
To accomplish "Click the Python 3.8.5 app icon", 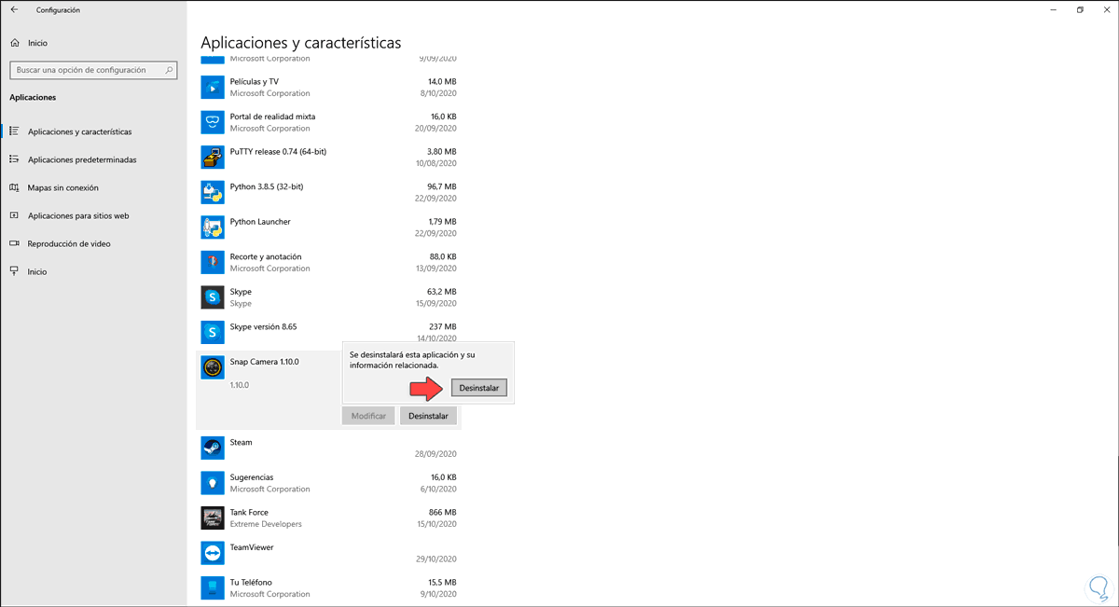I will click(x=212, y=192).
